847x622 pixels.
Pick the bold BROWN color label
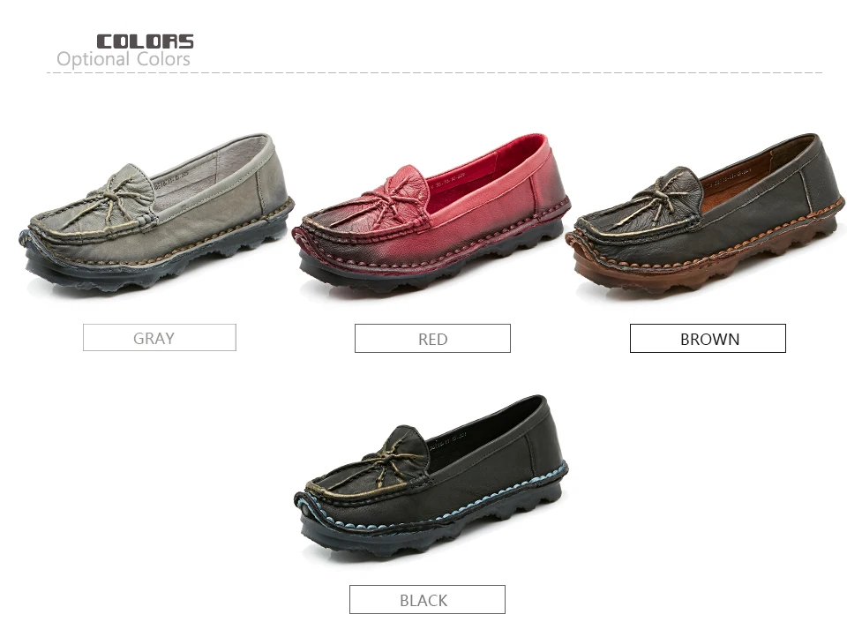click(x=708, y=339)
